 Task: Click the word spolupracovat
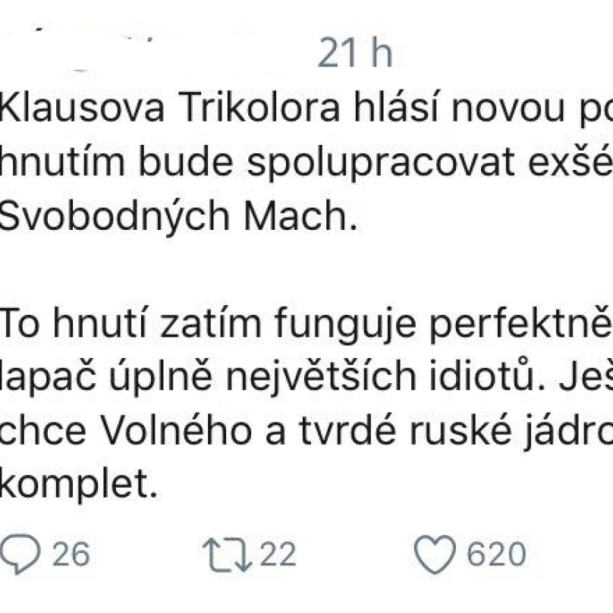[381, 163]
